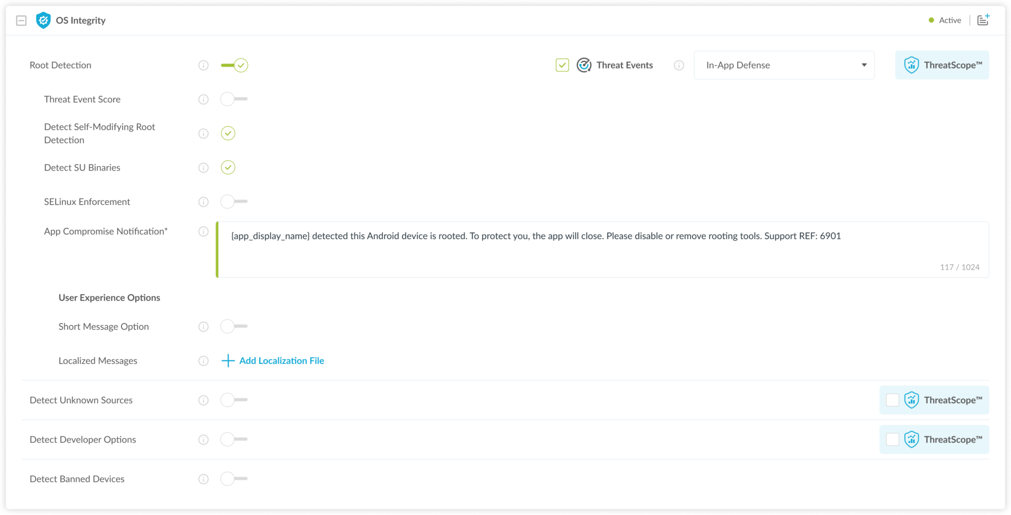The image size is (1011, 515).
Task: Click the ThreatScope button
Action: click(941, 65)
